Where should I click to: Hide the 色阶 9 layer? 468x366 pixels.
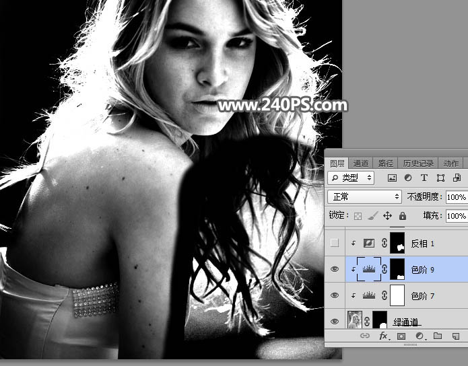coord(335,269)
